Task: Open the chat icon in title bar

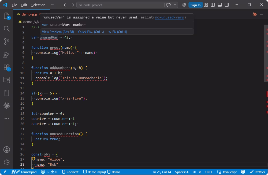Action: [x=169, y=5]
